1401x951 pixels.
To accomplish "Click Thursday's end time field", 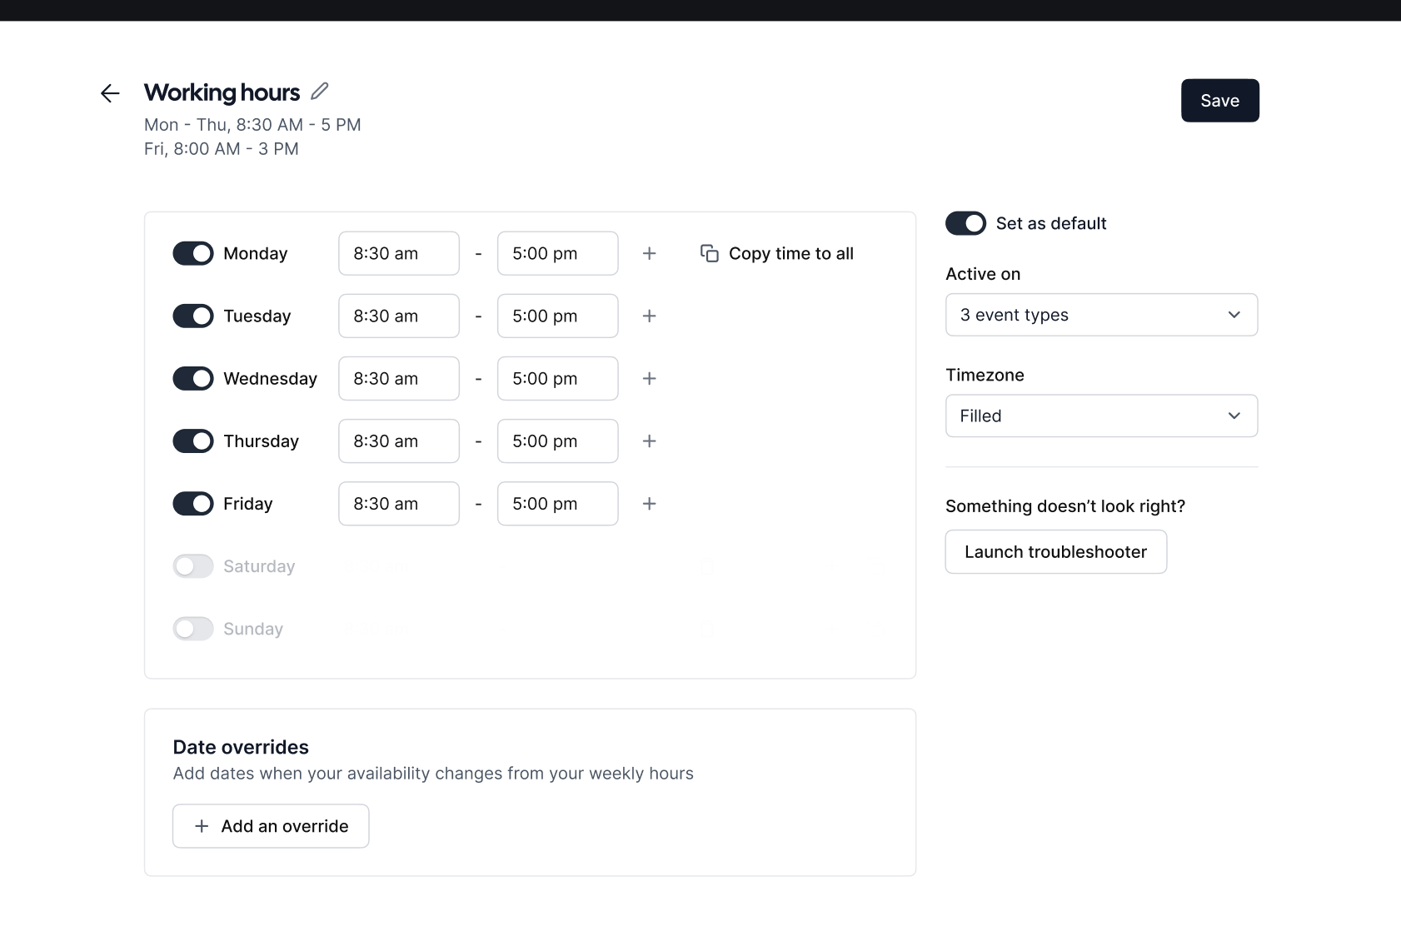I will [x=557, y=441].
